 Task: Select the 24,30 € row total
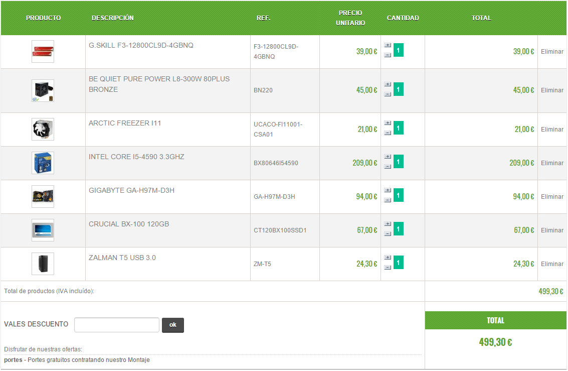pos(523,264)
